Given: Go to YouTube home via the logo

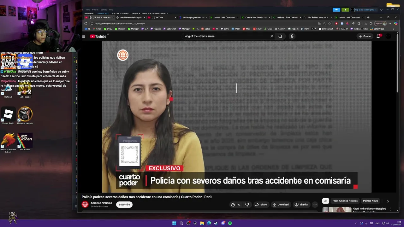Looking at the screenshot, I should coord(98,36).
